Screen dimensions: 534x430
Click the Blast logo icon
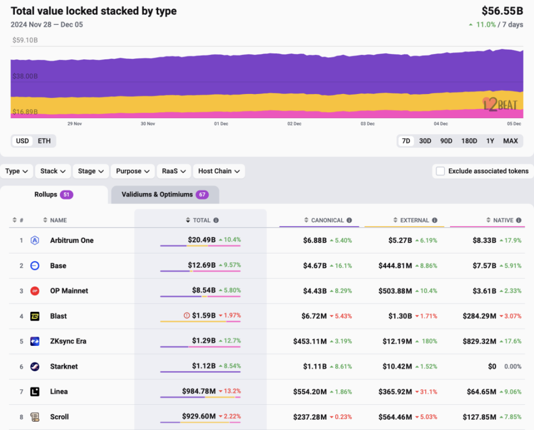point(35,316)
